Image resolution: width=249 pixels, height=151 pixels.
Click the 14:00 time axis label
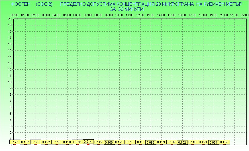161,15
